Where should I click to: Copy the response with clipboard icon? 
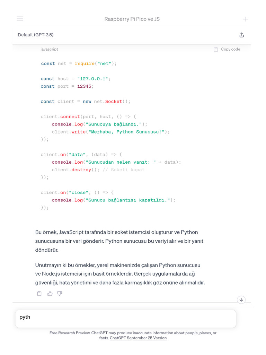tap(39, 294)
